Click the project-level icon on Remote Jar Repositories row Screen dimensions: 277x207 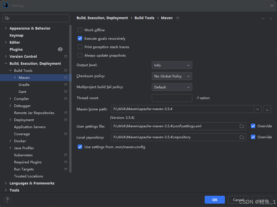[x=66, y=113]
